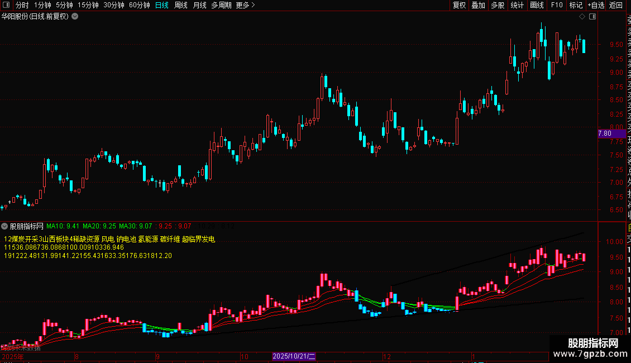Click the MA30: 9.07 indicator label
The image size is (631, 363).
click(x=136, y=226)
